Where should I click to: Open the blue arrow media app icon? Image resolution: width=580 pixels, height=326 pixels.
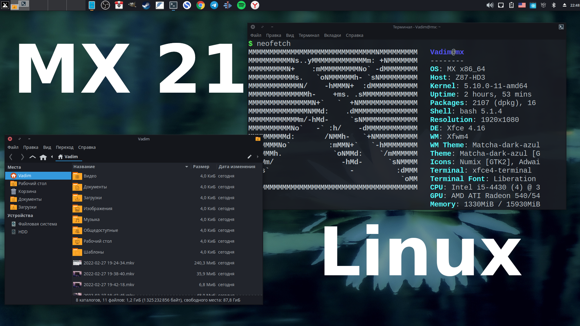[x=228, y=5]
